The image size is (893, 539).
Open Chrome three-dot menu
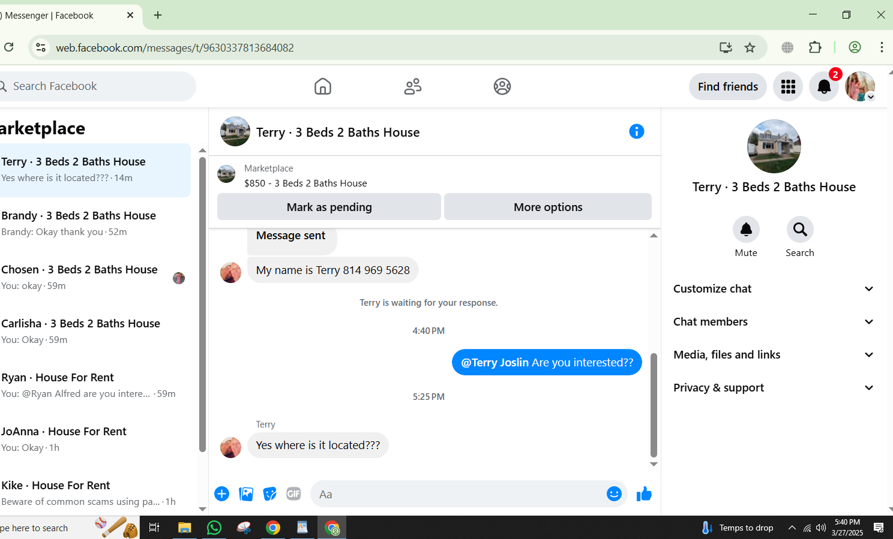[x=882, y=47]
